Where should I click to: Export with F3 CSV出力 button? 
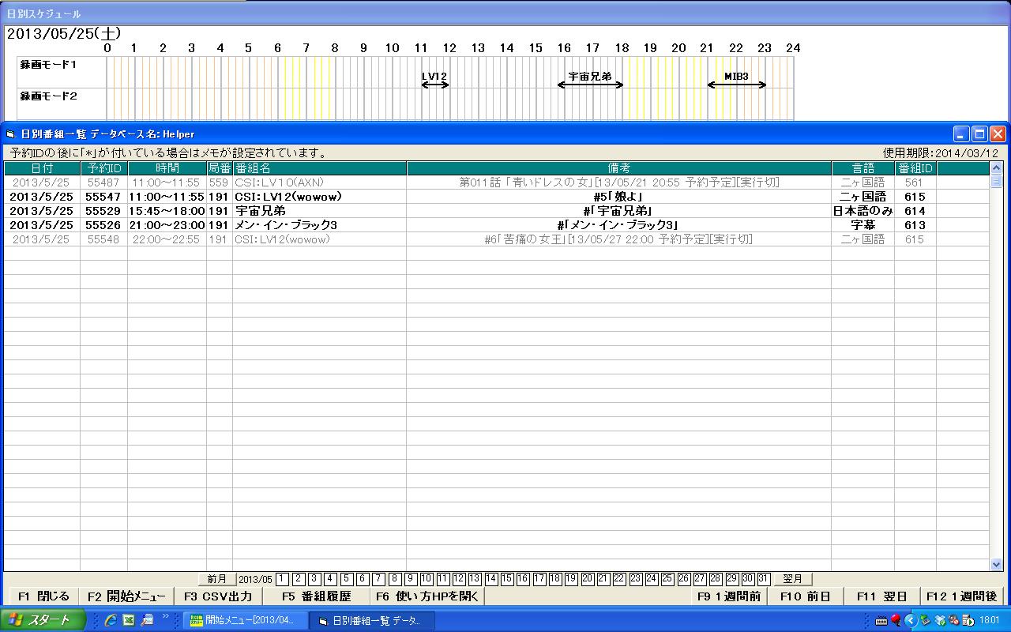point(218,596)
